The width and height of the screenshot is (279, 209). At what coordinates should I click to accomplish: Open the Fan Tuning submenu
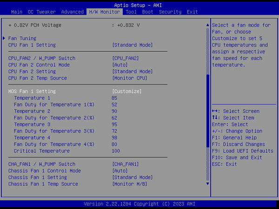[22, 39]
